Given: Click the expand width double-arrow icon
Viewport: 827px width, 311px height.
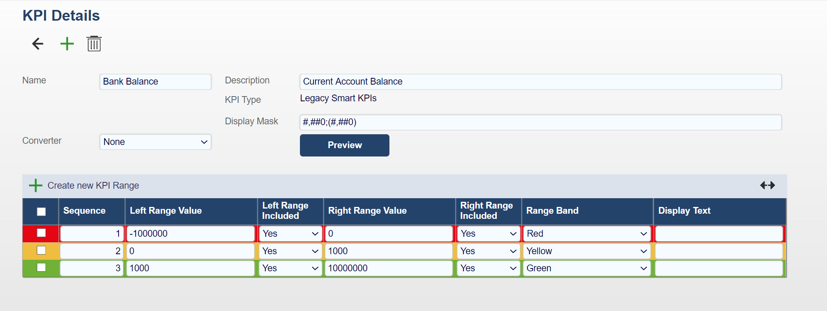Looking at the screenshot, I should (767, 185).
